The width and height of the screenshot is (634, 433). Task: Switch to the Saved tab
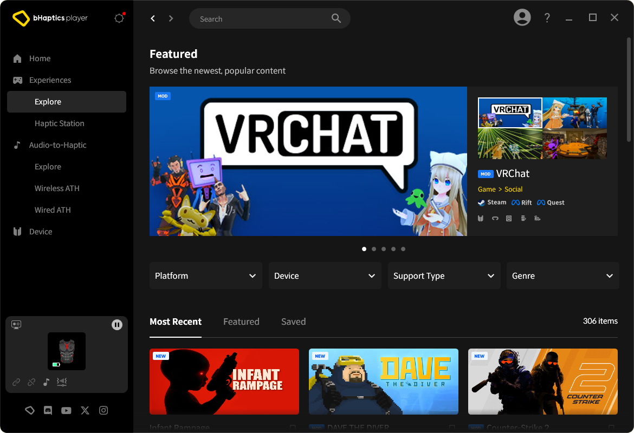(293, 322)
